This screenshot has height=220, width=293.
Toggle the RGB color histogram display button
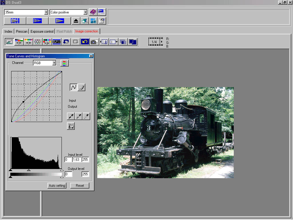click(64, 63)
